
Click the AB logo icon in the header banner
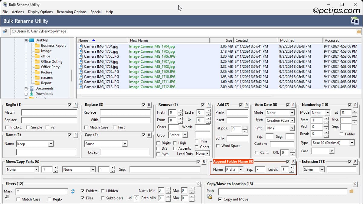coord(355,21)
